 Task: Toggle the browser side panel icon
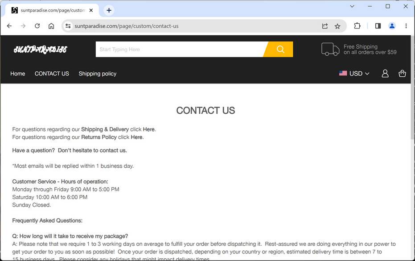pyautogui.click(x=378, y=26)
